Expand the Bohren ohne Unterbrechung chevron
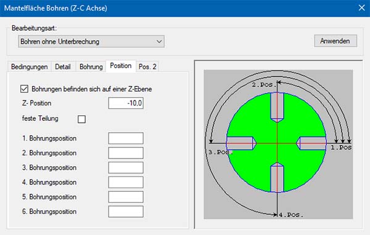 pyautogui.click(x=159, y=41)
